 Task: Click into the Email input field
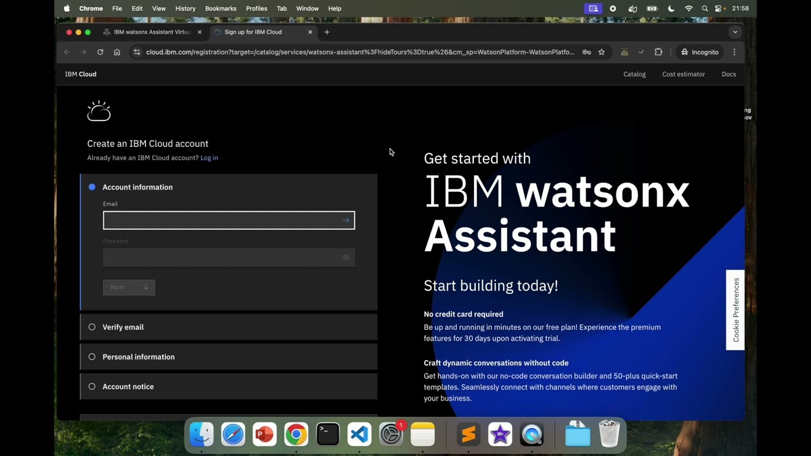point(229,220)
